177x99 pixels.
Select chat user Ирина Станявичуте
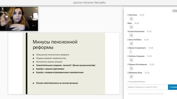[x=137, y=48]
